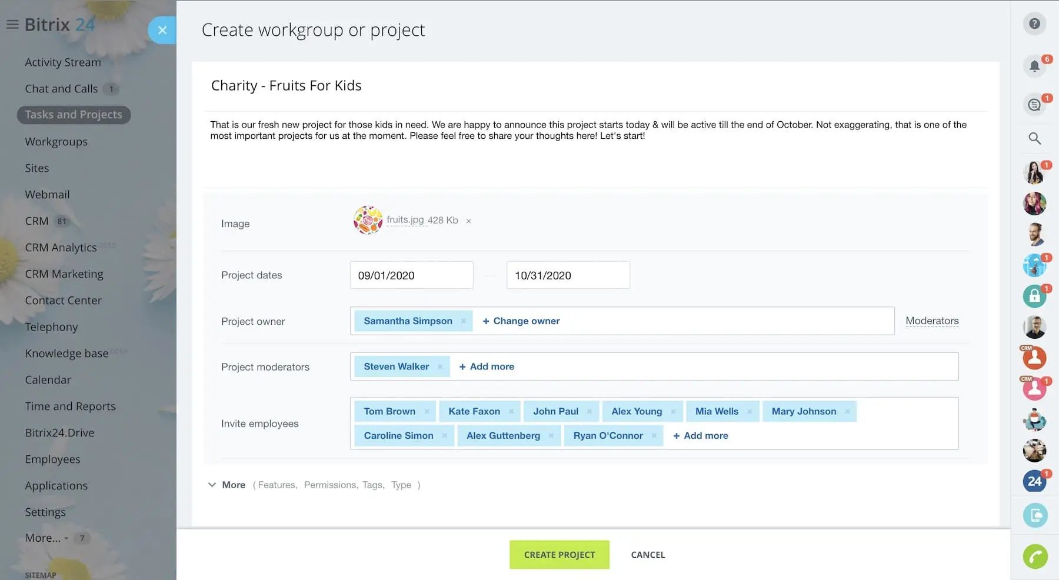Click the hamburger menu icon beside Bitrix
The height and width of the screenshot is (580, 1059).
(x=12, y=25)
